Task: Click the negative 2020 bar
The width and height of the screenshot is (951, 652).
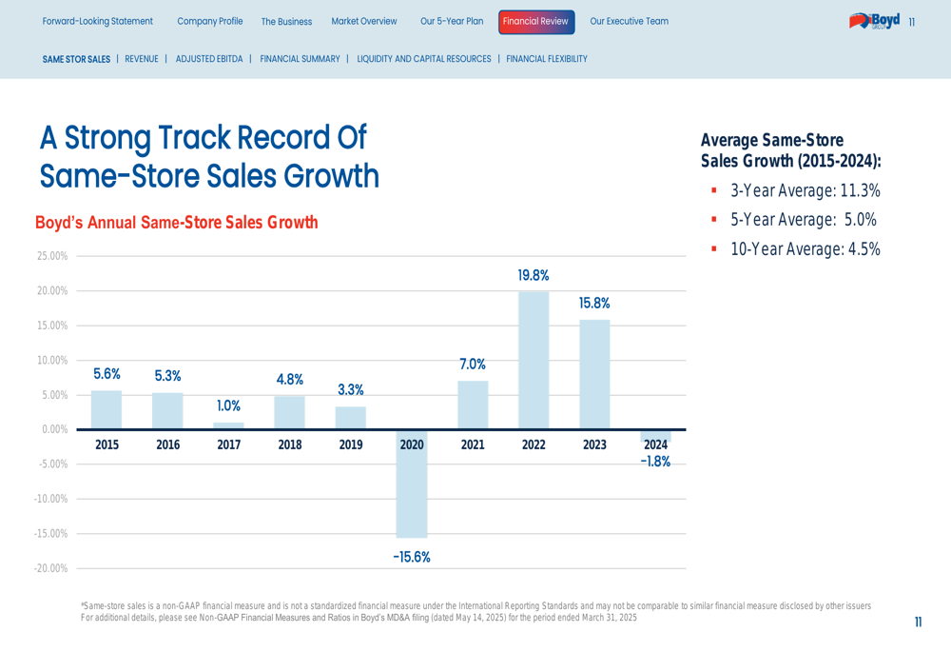Action: click(412, 484)
